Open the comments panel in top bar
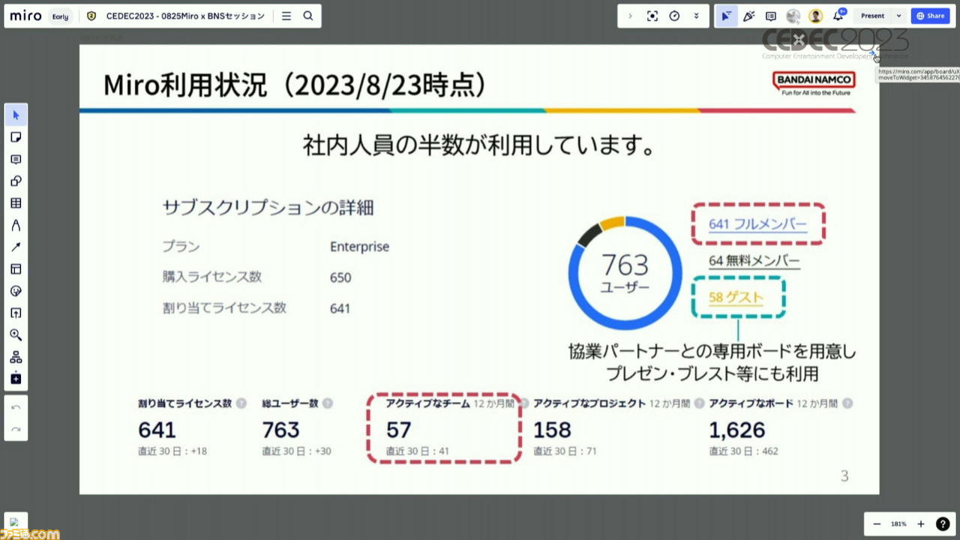960x540 pixels. click(x=770, y=16)
